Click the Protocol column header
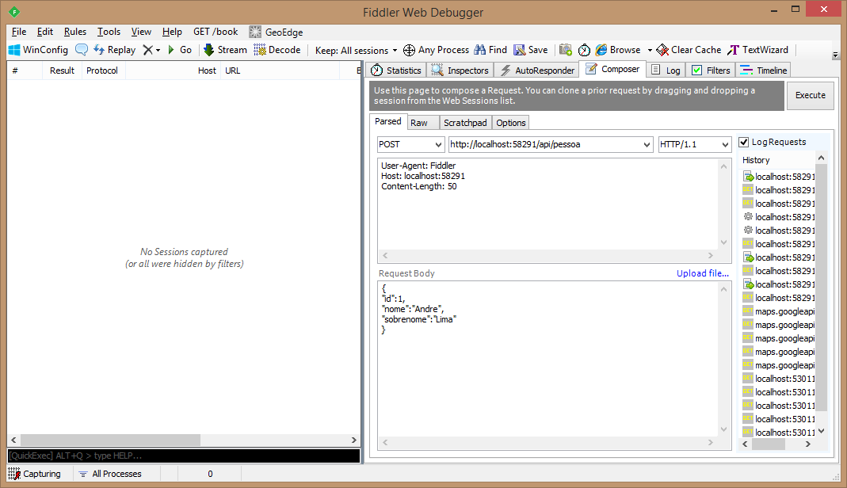847x488 pixels. [102, 71]
